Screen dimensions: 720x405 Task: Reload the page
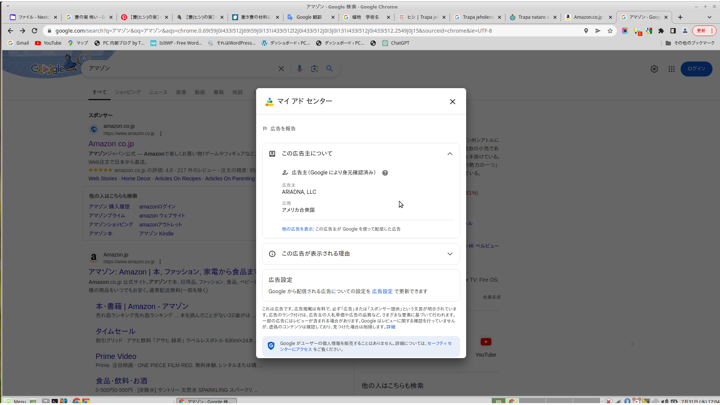click(34, 31)
